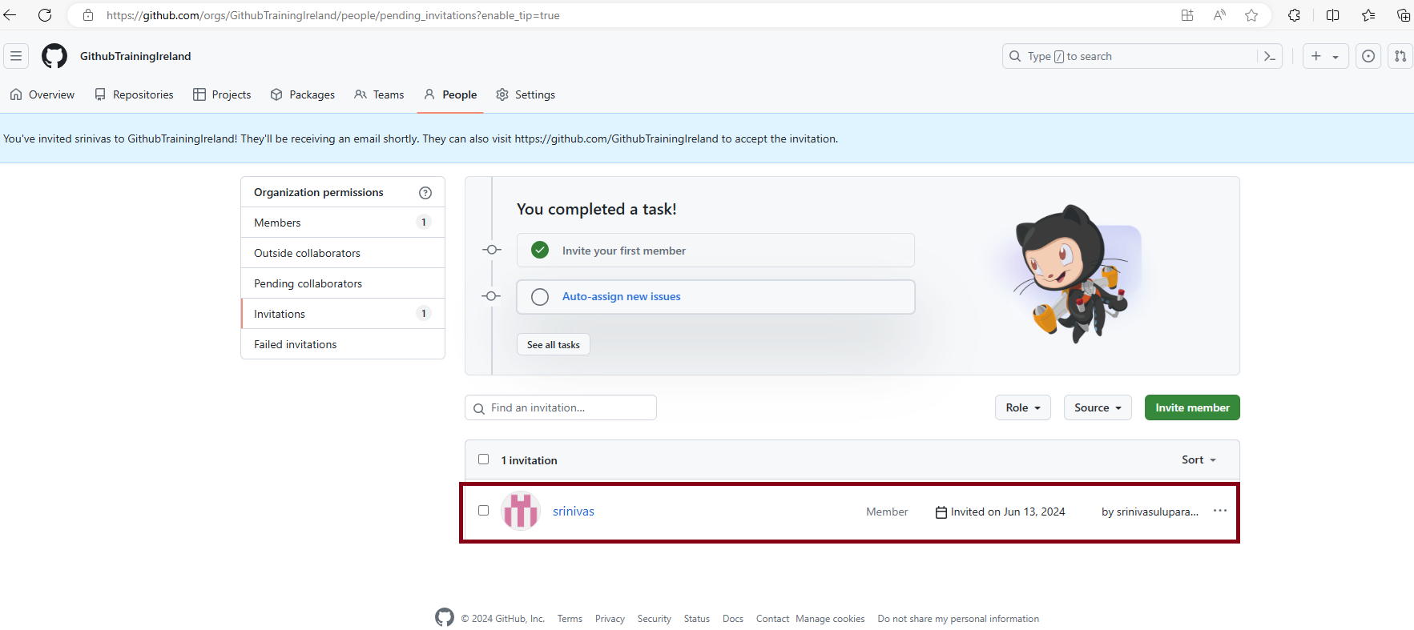1414x630 pixels.
Task: Open the three-dot menu for srinivas invitation
Action: pyautogui.click(x=1220, y=511)
